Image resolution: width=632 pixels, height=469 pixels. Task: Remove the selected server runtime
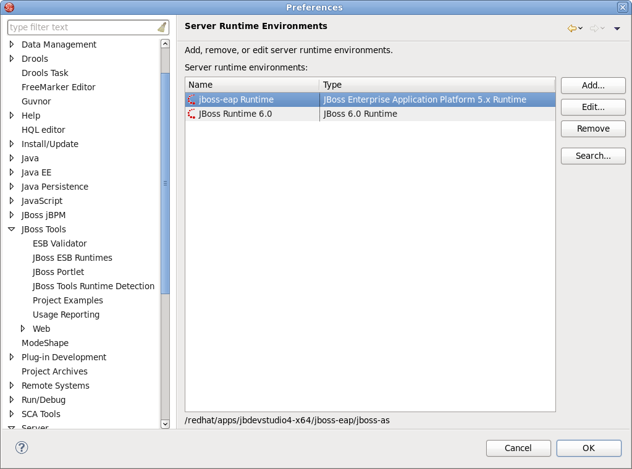click(x=592, y=129)
